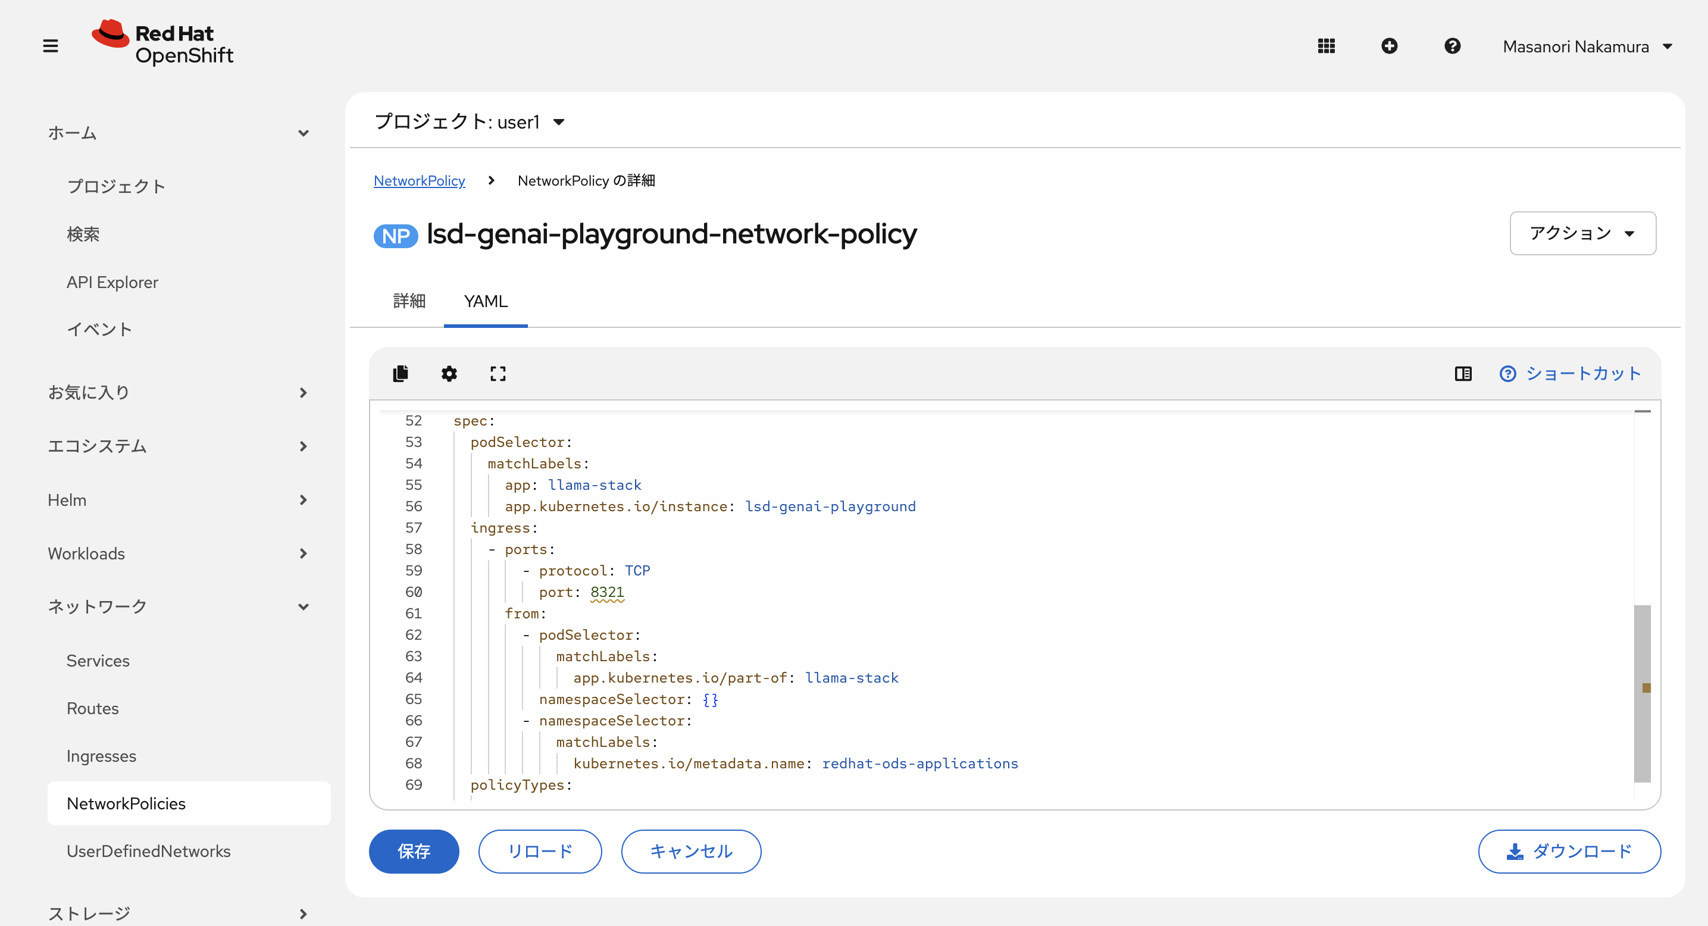This screenshot has width=1708, height=926.
Task: Toggle the sidebar panel icon in editor
Action: pos(1463,374)
